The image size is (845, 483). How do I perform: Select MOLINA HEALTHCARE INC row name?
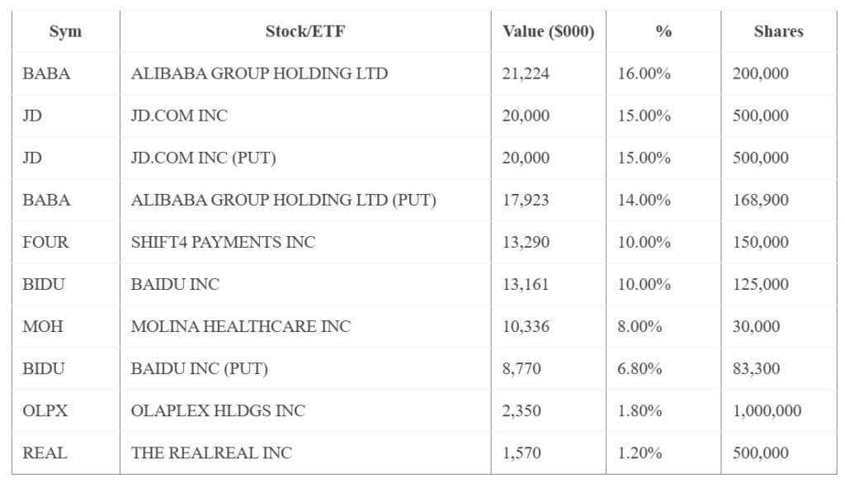point(240,326)
